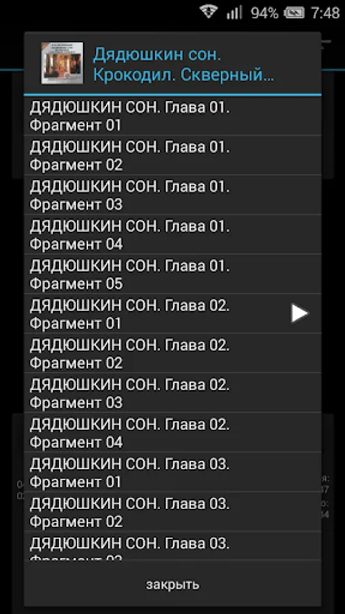This screenshot has width=345, height=614.
Task: Select Глава 03. Фрагмент 02
Action: (172, 511)
